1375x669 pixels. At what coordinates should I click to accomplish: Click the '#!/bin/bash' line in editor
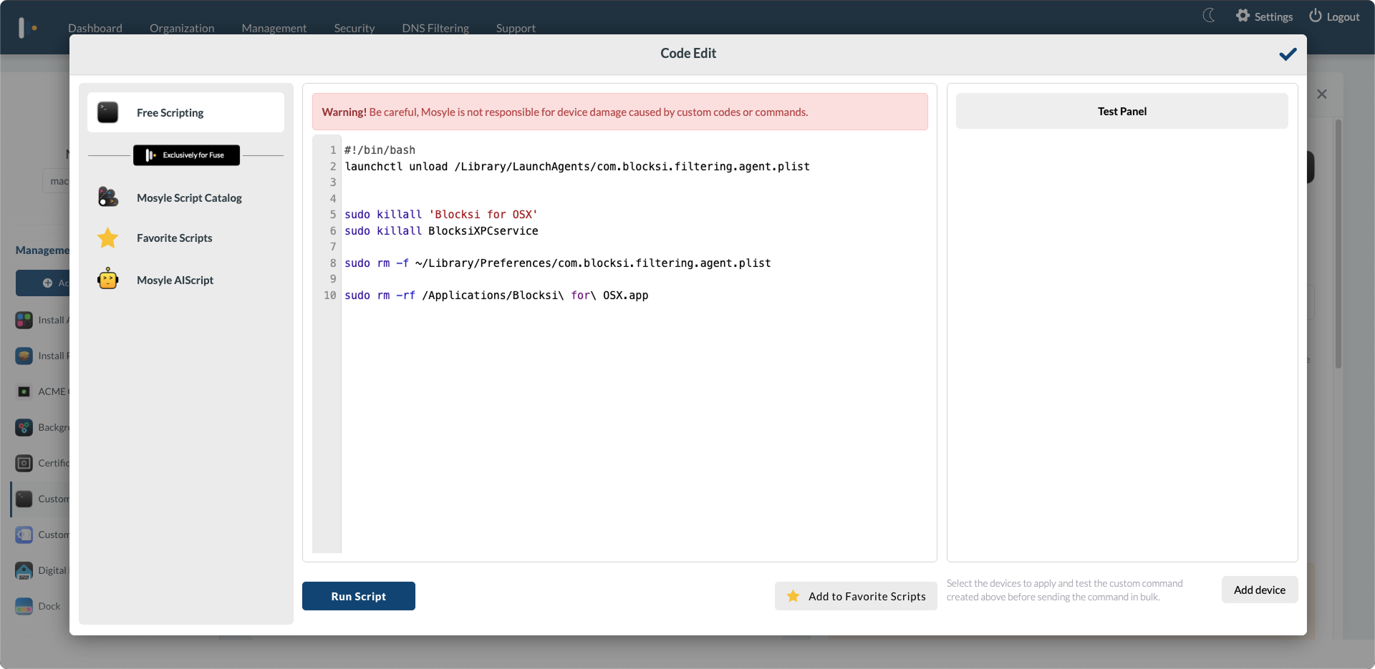click(380, 150)
